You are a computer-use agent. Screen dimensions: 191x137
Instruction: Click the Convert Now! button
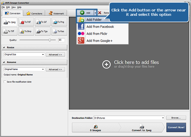pos(176,127)
